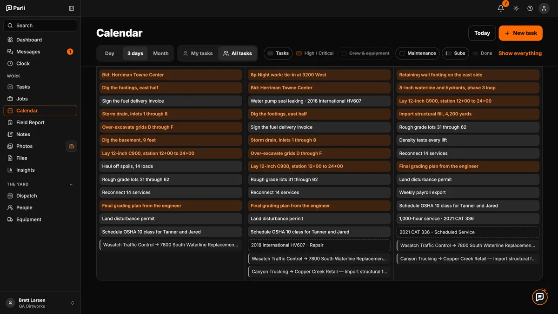Open 8-inch waterline and hydrants task

(468, 87)
